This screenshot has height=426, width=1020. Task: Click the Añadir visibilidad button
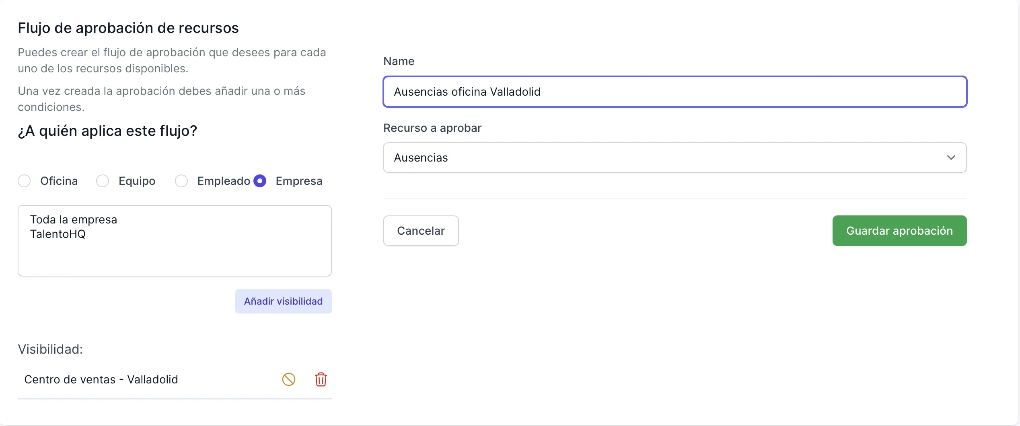coord(283,301)
